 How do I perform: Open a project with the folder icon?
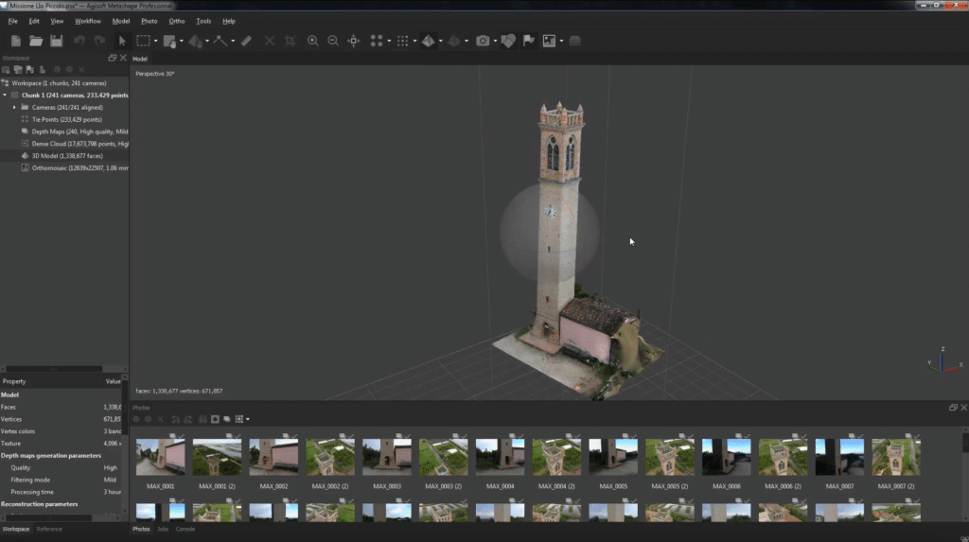pyautogui.click(x=36, y=41)
